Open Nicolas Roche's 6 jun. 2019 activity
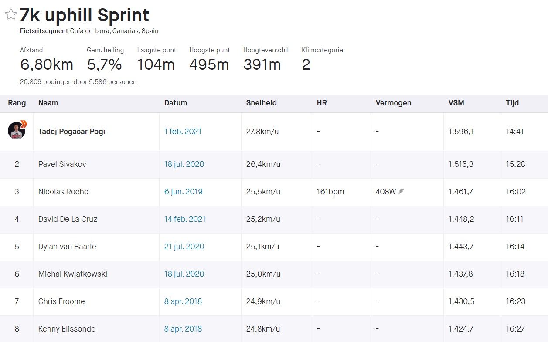The width and height of the screenshot is (548, 342). [183, 192]
